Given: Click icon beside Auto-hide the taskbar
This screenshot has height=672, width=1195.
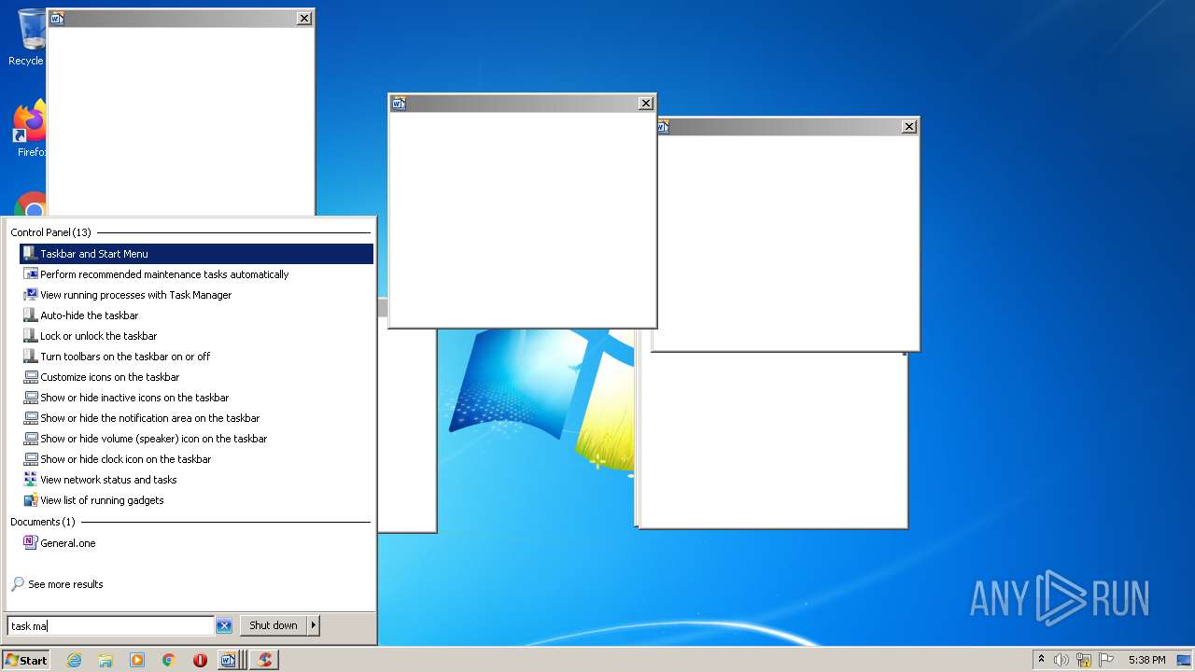Looking at the screenshot, I should (31, 315).
